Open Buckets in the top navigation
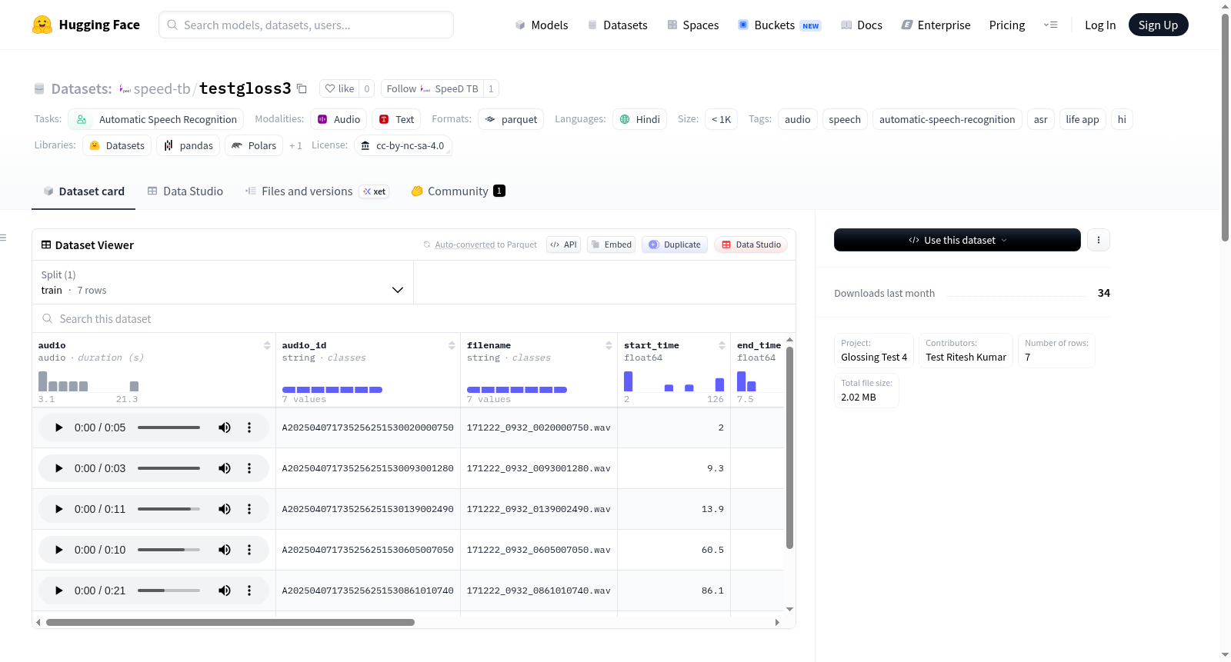The image size is (1231, 662). click(779, 25)
